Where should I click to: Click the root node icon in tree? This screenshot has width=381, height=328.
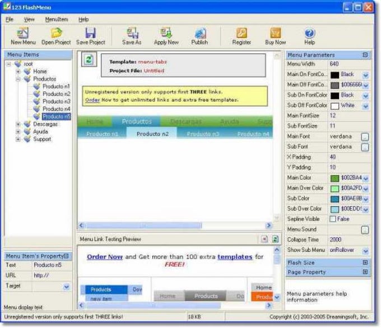pos(18,64)
